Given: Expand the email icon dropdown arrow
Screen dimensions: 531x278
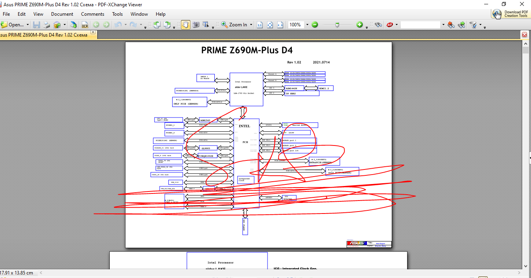Looking at the screenshot, I should (64, 25).
